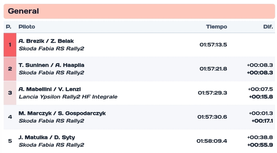Viewport: 277px width, 153px height.
Task: Click the light pink position 3 badge
Action: tap(10, 93)
